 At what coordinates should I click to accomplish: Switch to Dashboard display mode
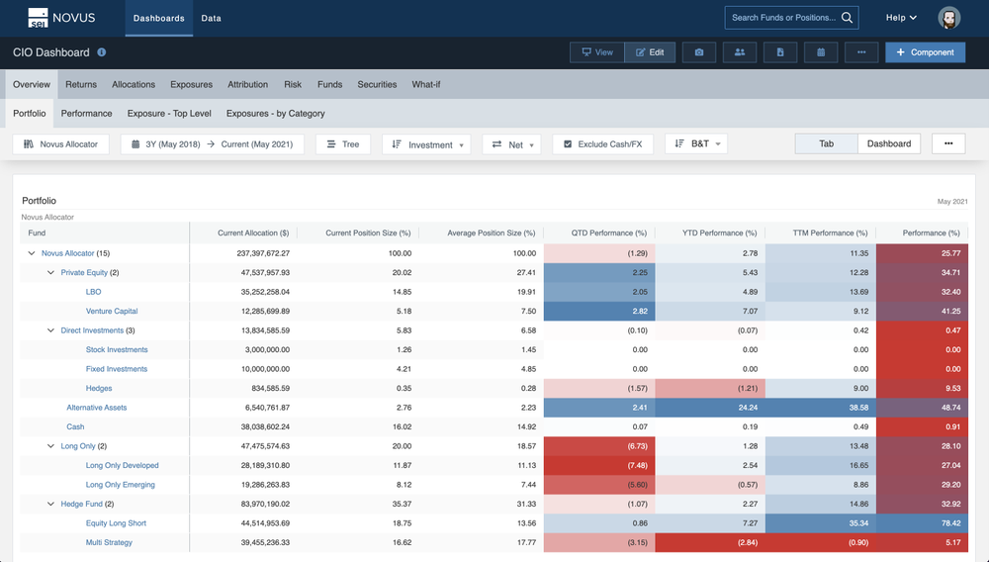(x=888, y=143)
